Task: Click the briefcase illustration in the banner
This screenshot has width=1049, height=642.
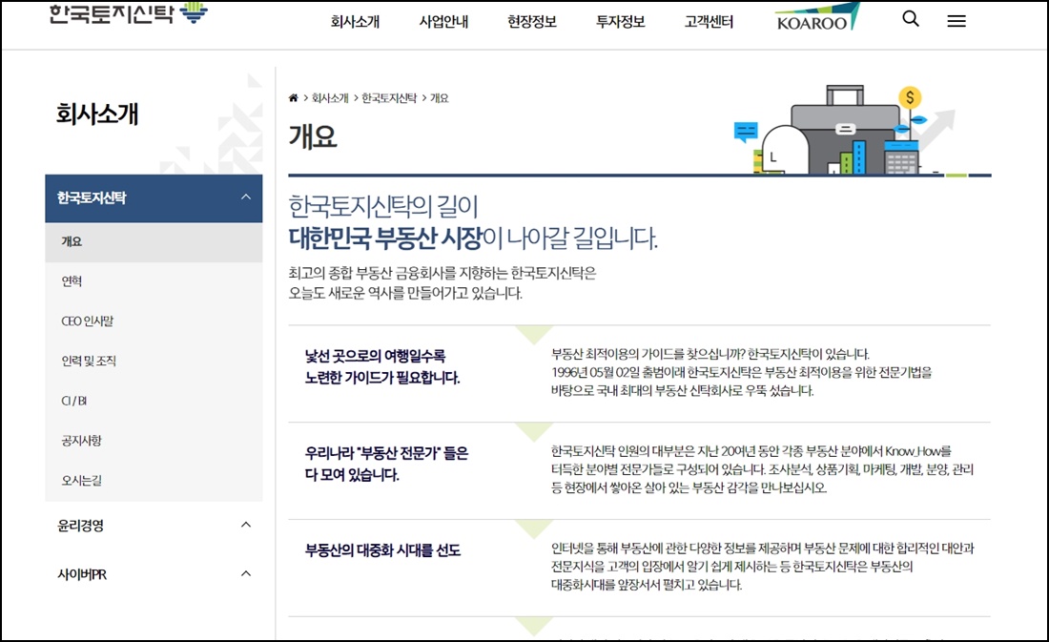Action: click(x=845, y=128)
